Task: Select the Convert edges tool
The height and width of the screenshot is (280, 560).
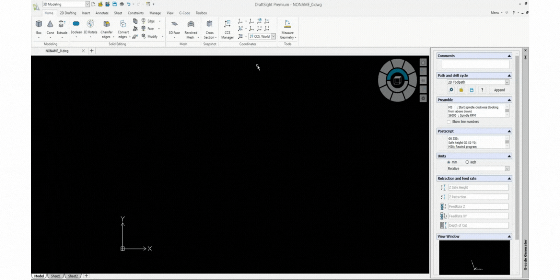Action: (123, 29)
